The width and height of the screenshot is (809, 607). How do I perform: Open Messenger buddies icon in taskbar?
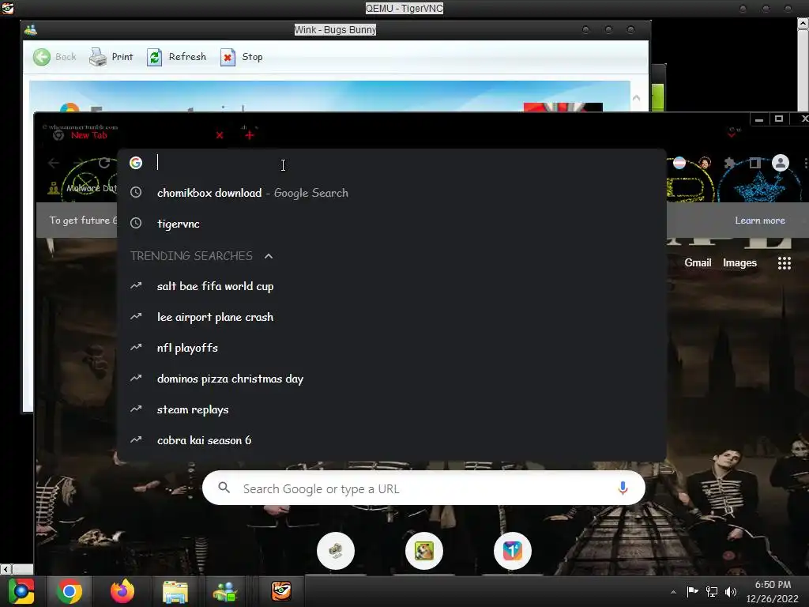tap(225, 591)
